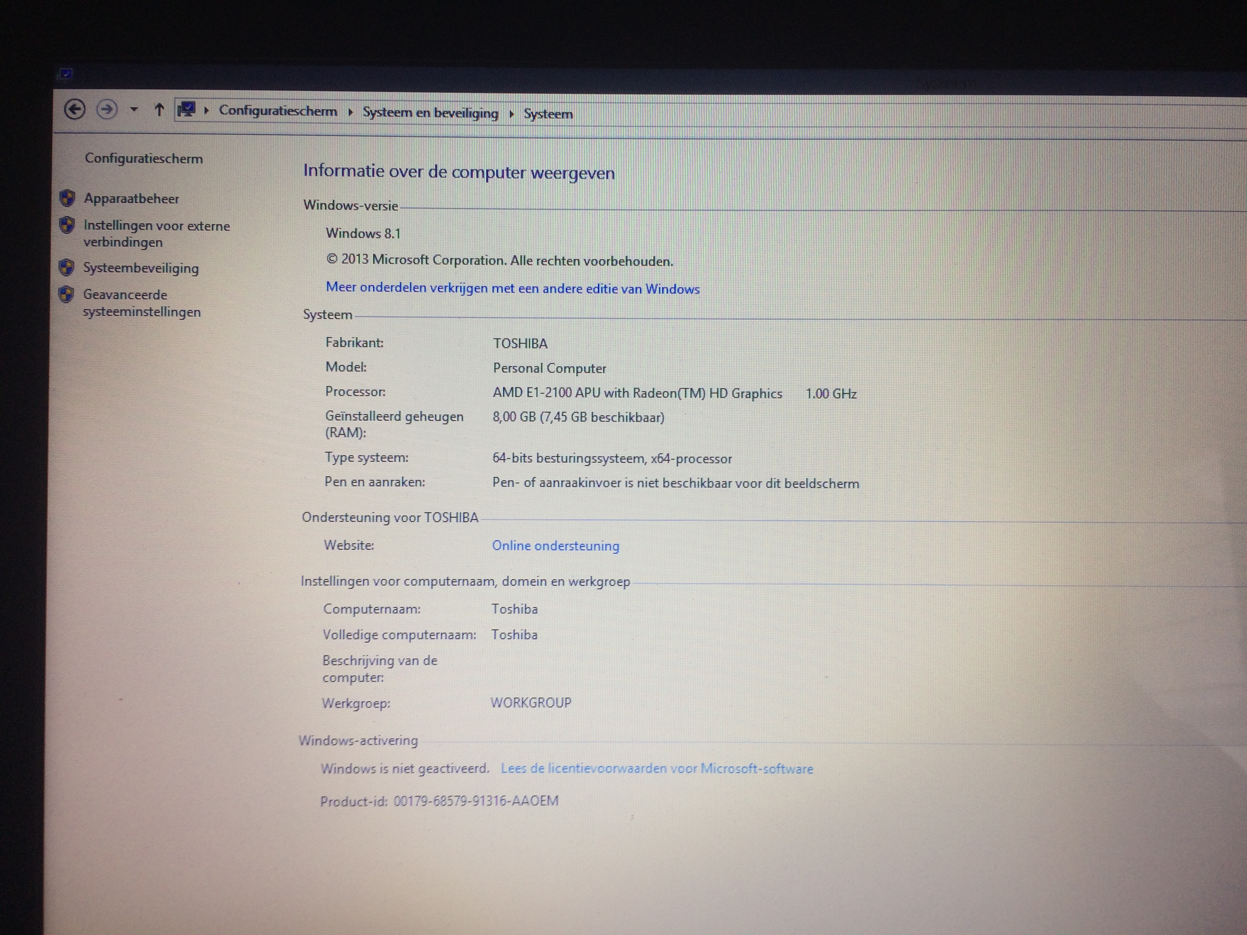Click the WORKGROUP value

coord(531,703)
